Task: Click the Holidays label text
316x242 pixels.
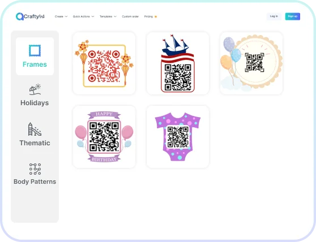Action: pyautogui.click(x=35, y=103)
